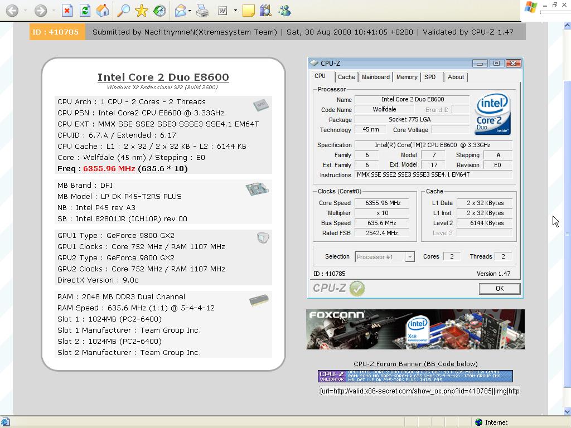The width and height of the screenshot is (571, 428).
Task: Click the Windows flag logo throbber
Action: 531,7
